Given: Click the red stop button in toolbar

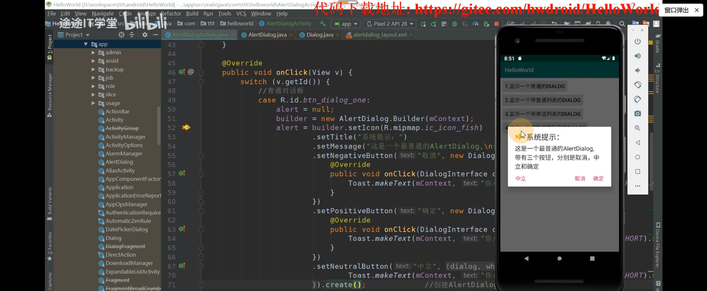Looking at the screenshot, I should tap(497, 24).
